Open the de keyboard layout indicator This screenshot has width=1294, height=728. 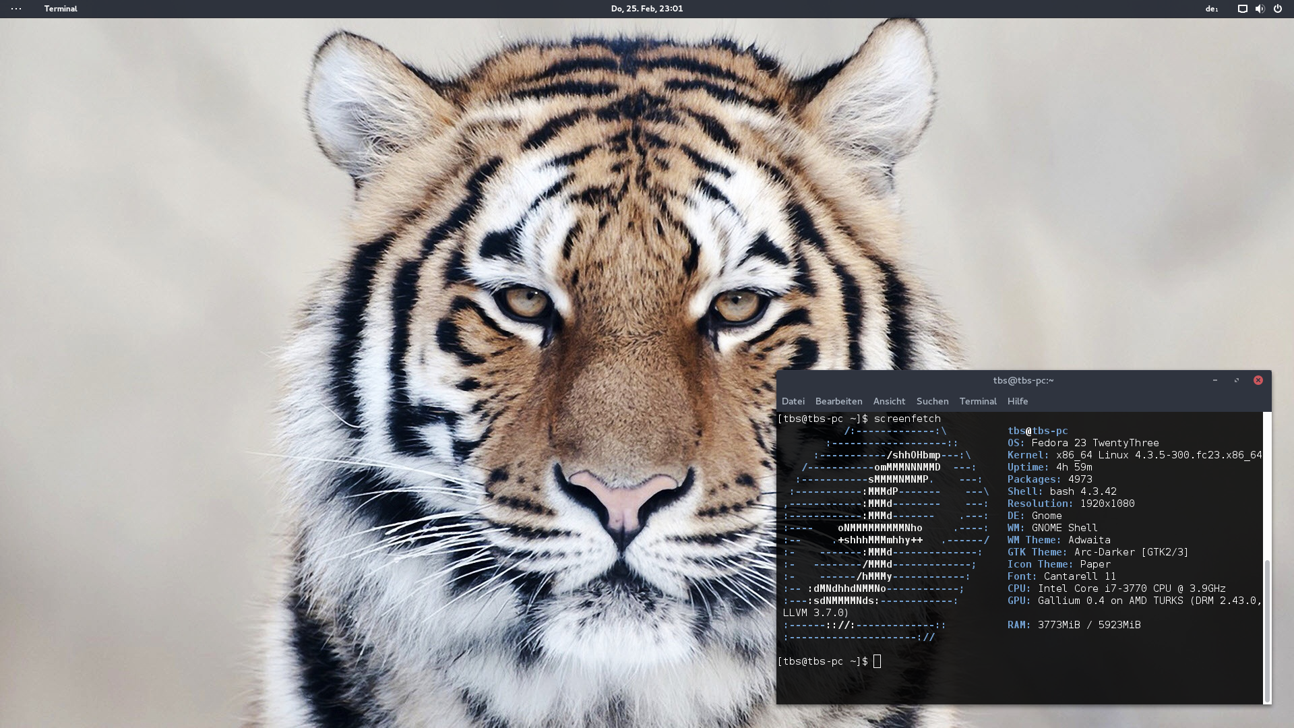click(1211, 9)
